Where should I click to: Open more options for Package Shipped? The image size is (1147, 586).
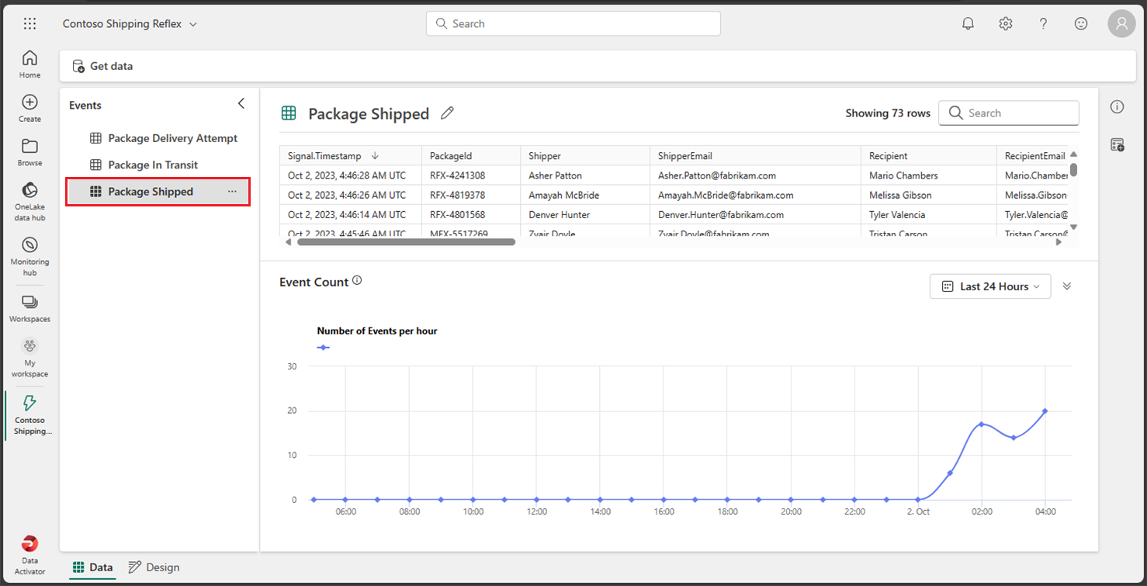pyautogui.click(x=232, y=192)
